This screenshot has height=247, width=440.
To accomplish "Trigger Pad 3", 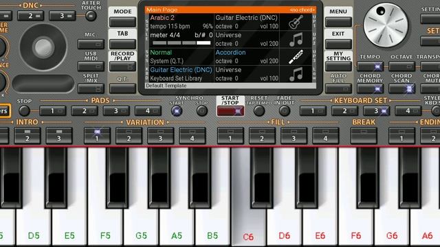I will coord(116,111).
